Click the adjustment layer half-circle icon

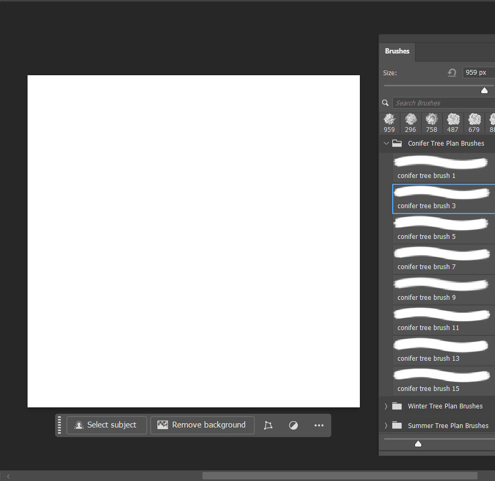(x=294, y=425)
